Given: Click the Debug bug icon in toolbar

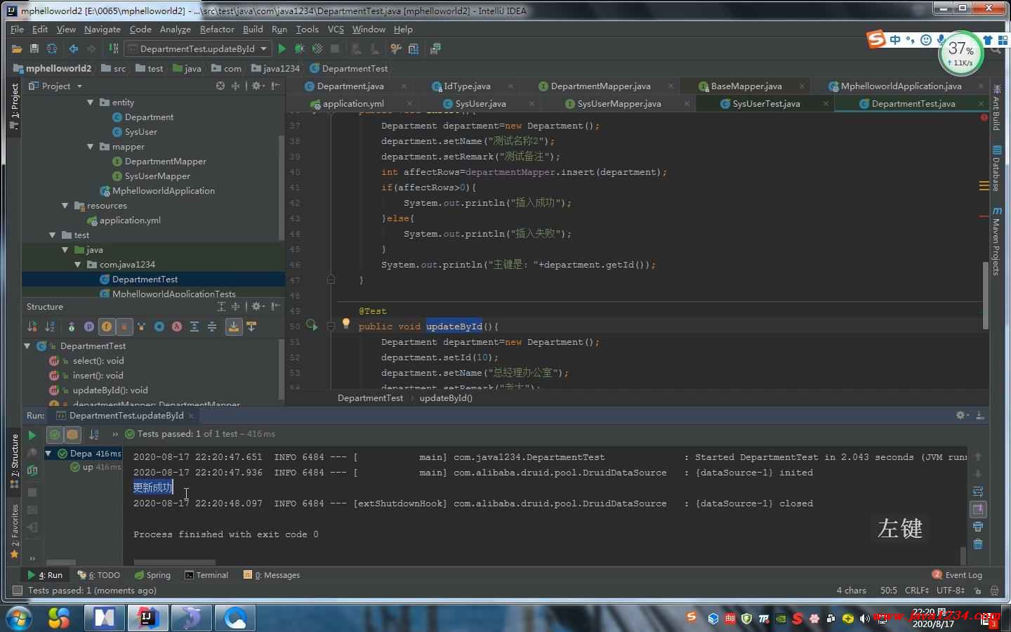Looking at the screenshot, I should tap(300, 48).
